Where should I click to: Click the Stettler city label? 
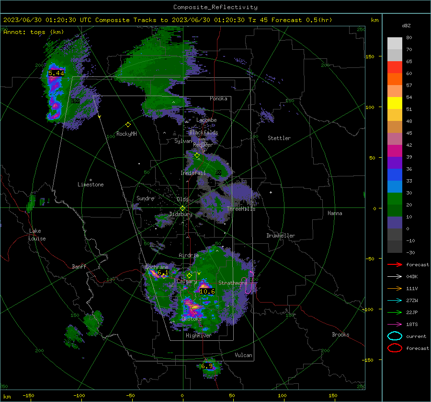pyautogui.click(x=279, y=138)
